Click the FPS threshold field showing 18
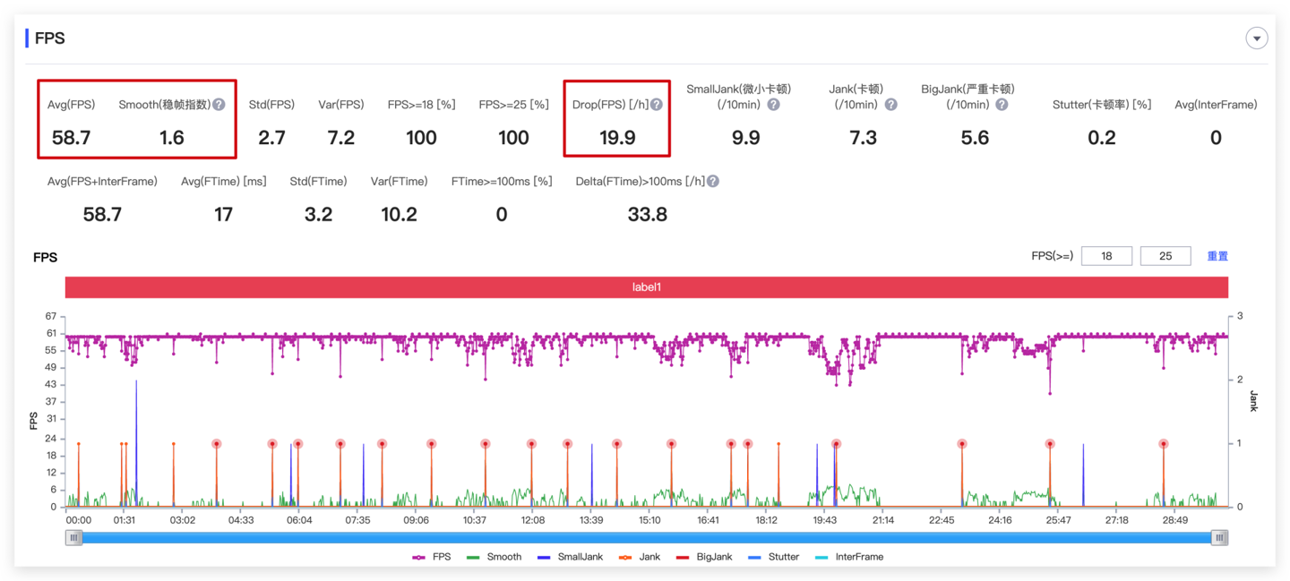1290x581 pixels. 1106,256
